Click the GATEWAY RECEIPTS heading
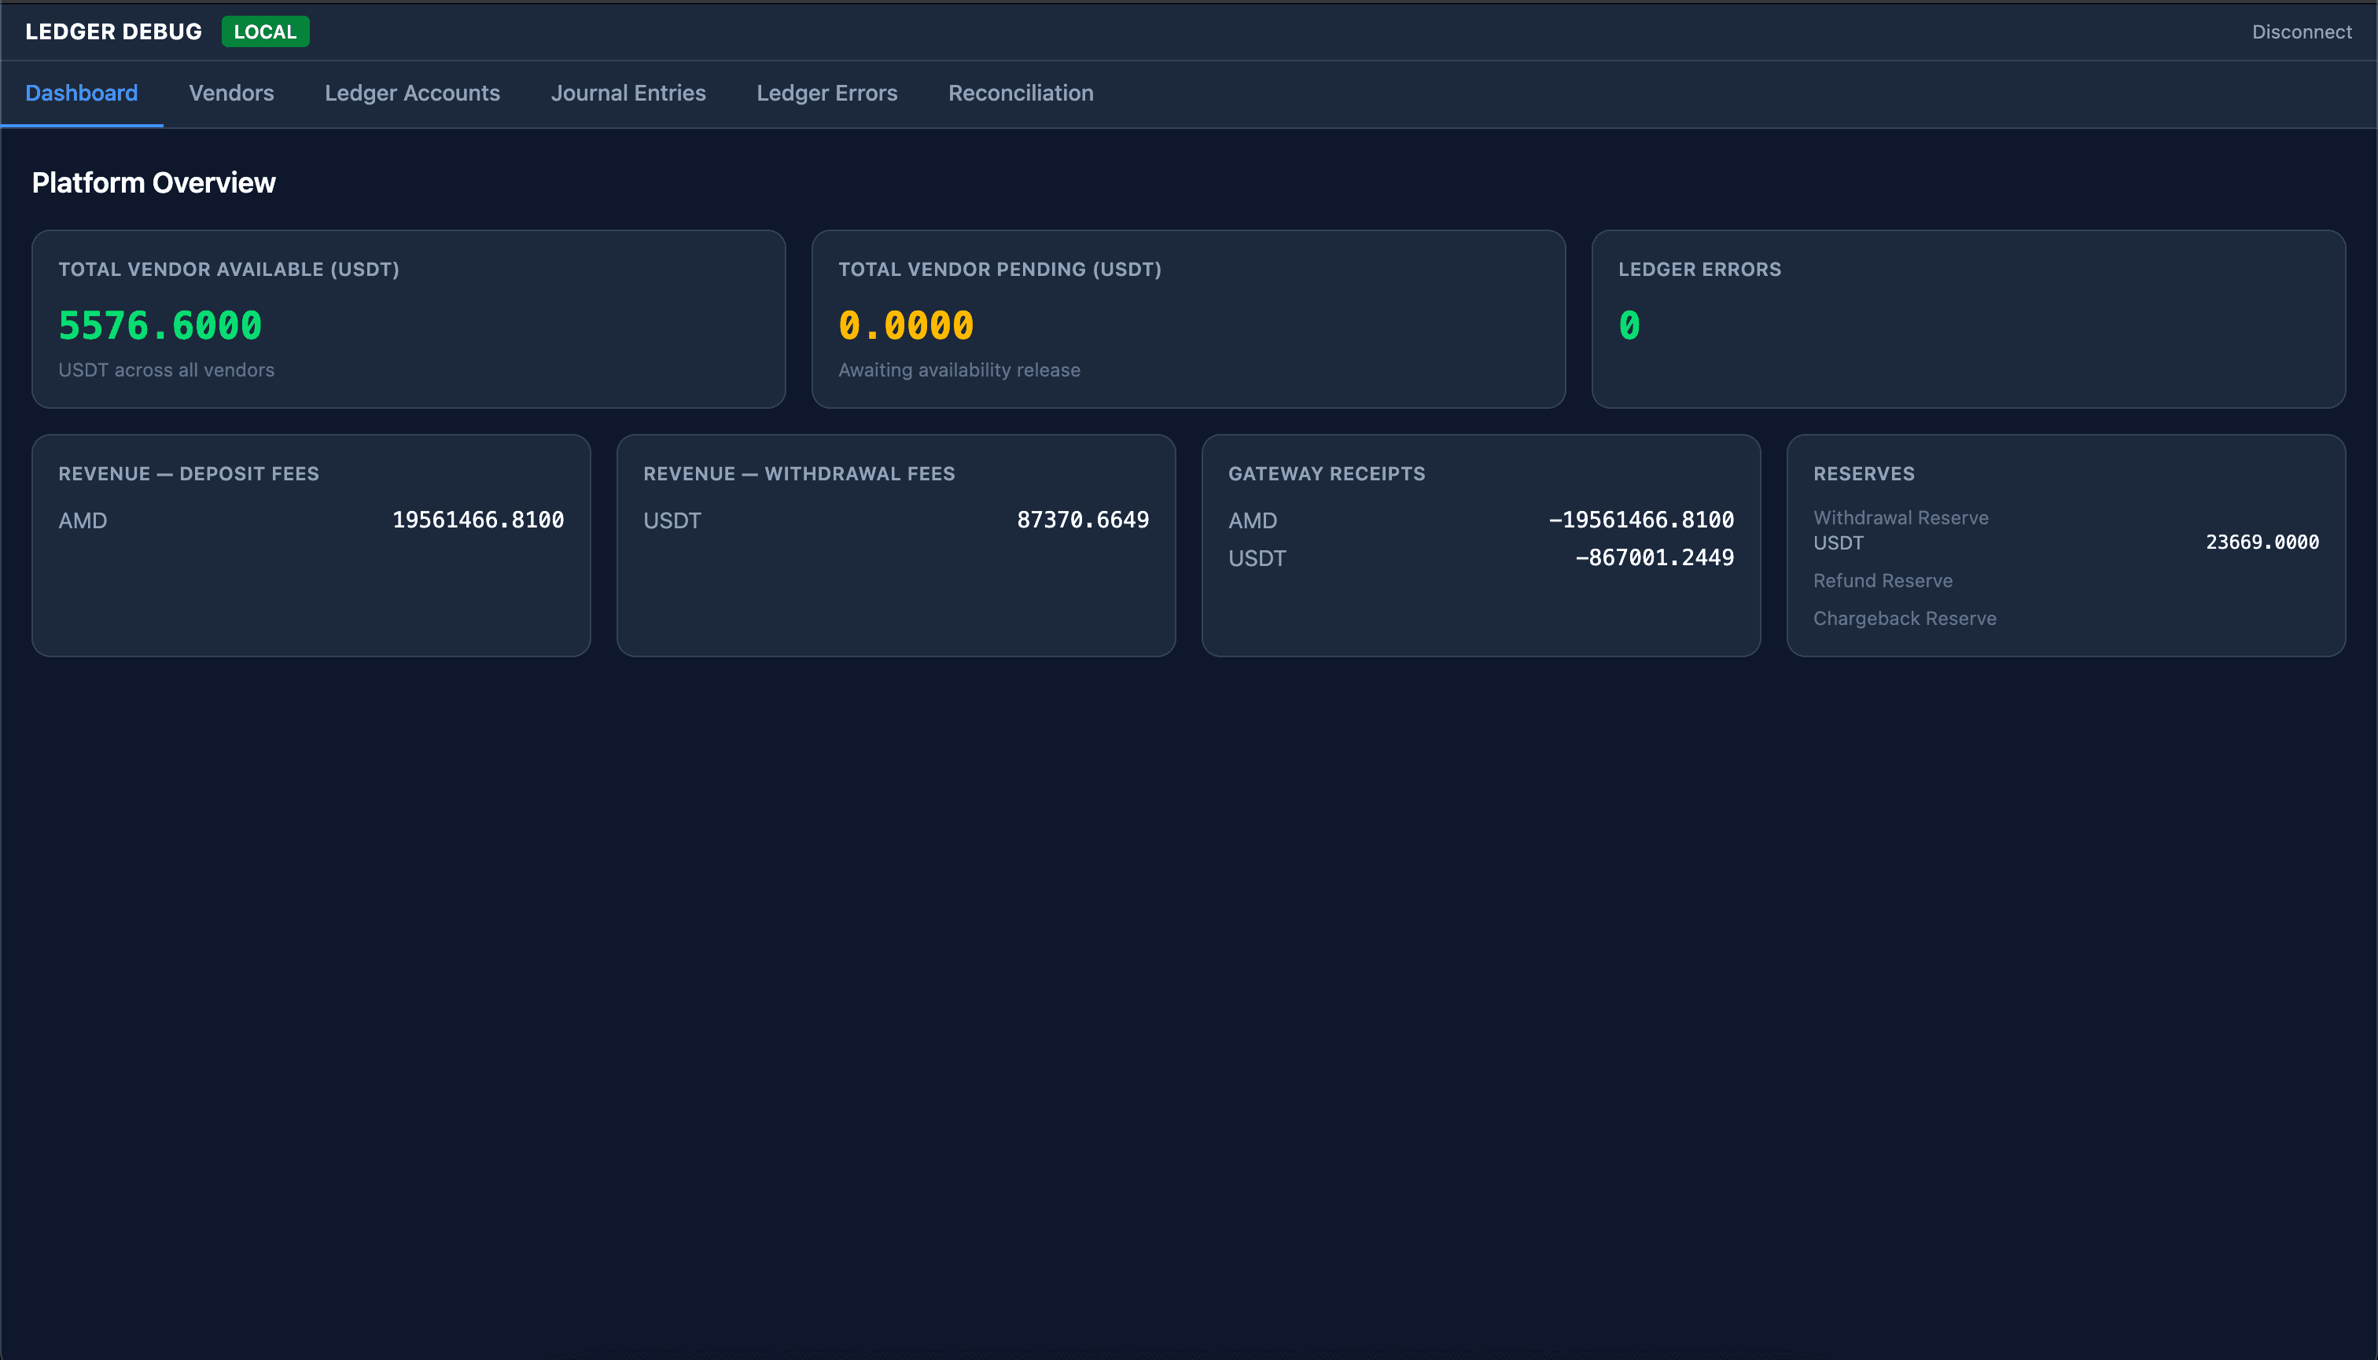Screen dimensions: 2378x1360 (1326, 473)
